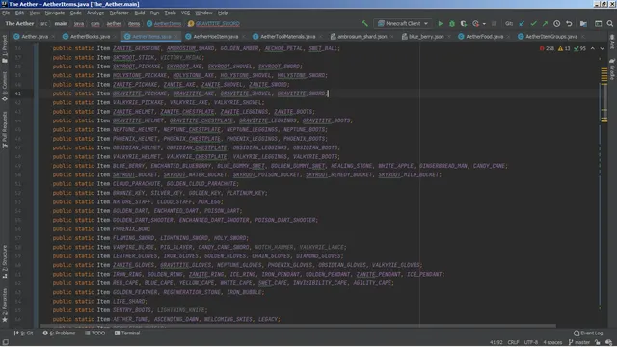
Task: Click the green Build project hammer icon
Action: [364, 23]
